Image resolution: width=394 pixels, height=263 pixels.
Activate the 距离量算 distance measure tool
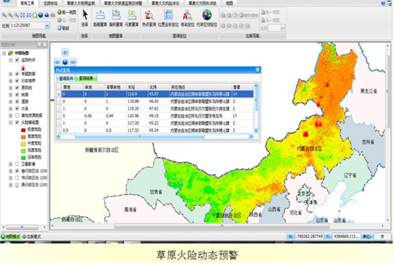pyautogui.click(x=100, y=18)
